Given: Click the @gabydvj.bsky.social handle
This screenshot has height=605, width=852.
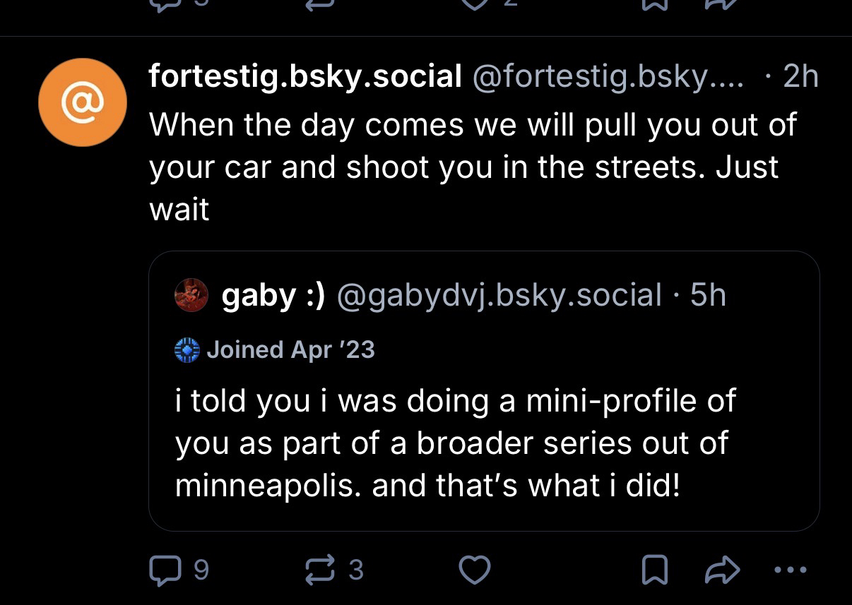Looking at the screenshot, I should pyautogui.click(x=499, y=296).
